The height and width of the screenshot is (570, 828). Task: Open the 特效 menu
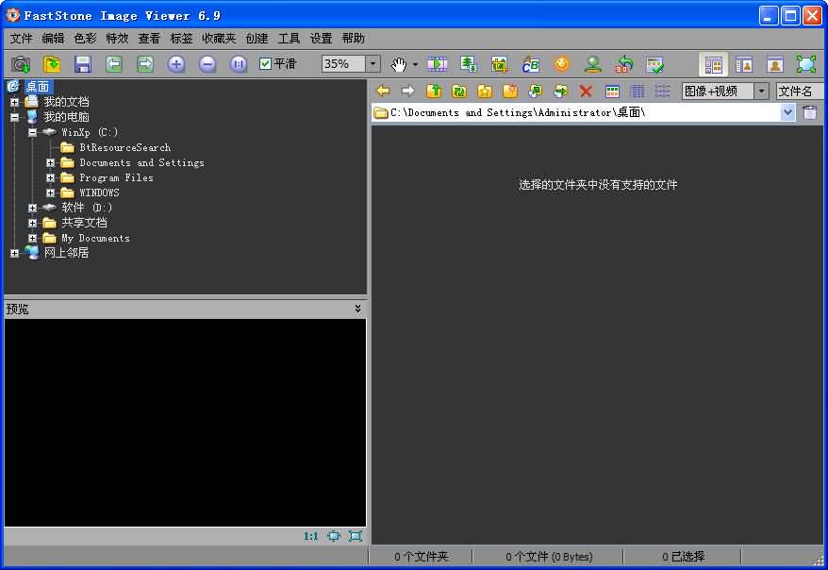point(117,38)
